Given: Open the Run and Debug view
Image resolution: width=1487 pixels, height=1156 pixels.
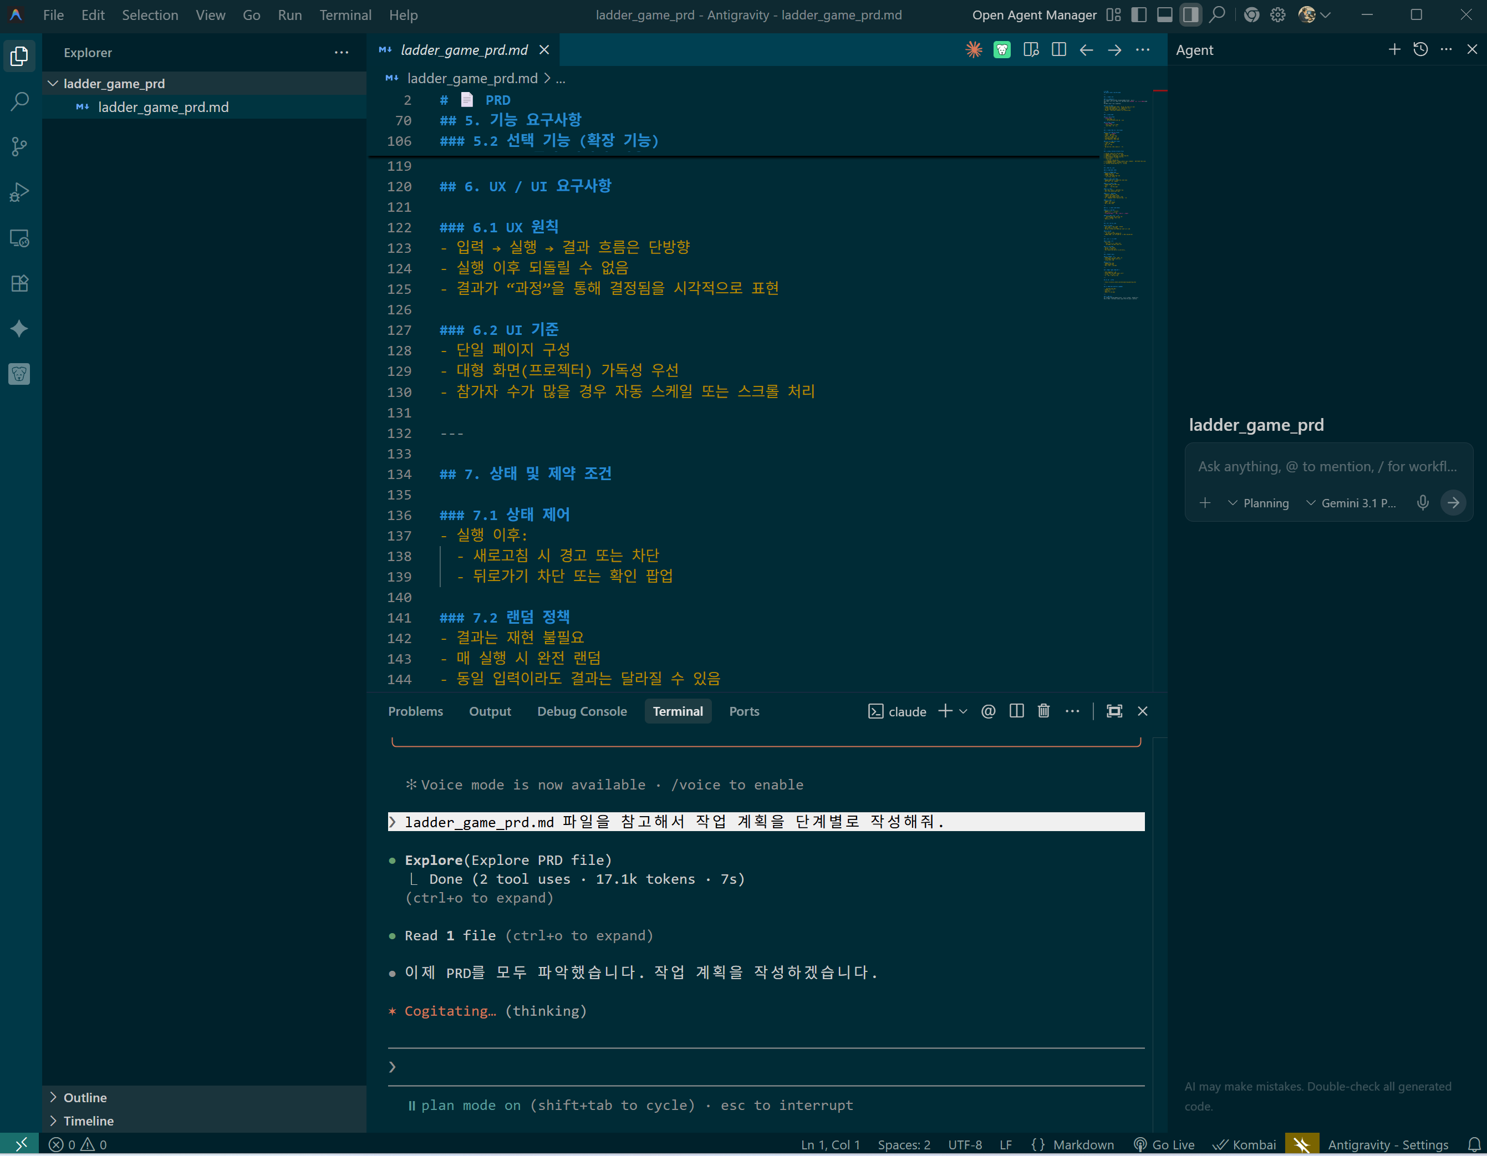Looking at the screenshot, I should coord(19,193).
